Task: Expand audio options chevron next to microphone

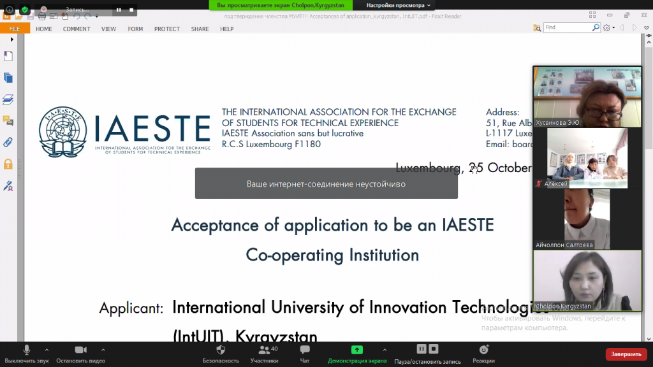Action: pyautogui.click(x=47, y=350)
